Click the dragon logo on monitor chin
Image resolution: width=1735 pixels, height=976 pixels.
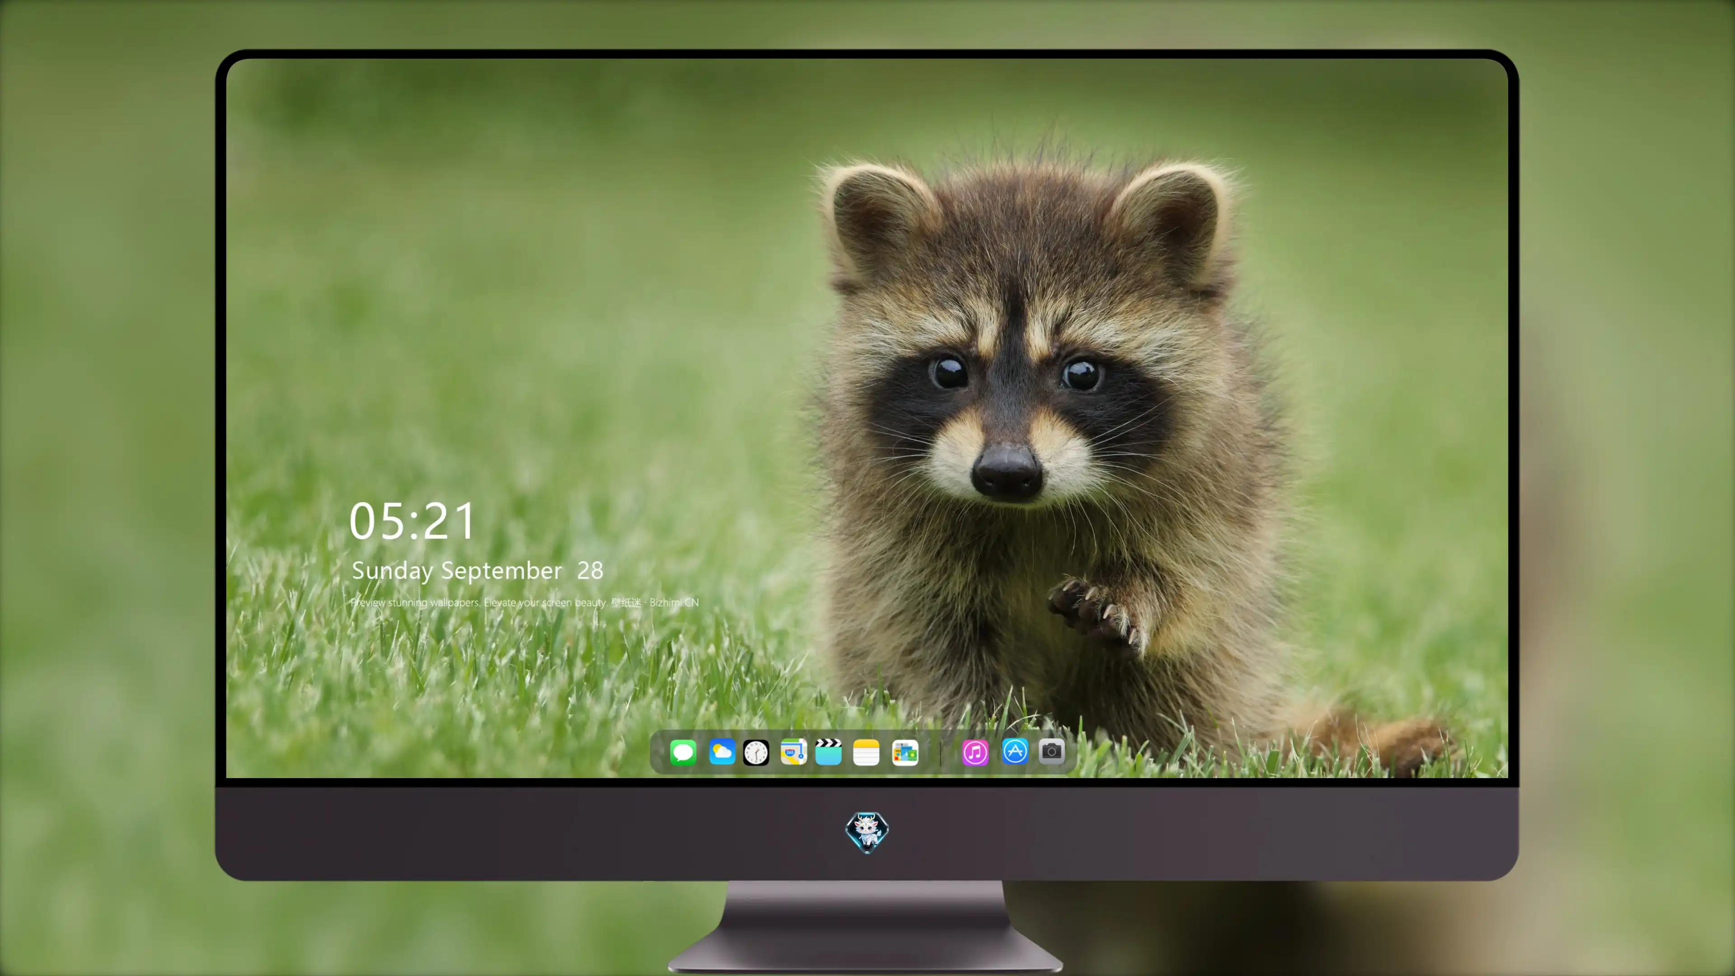pyautogui.click(x=867, y=832)
